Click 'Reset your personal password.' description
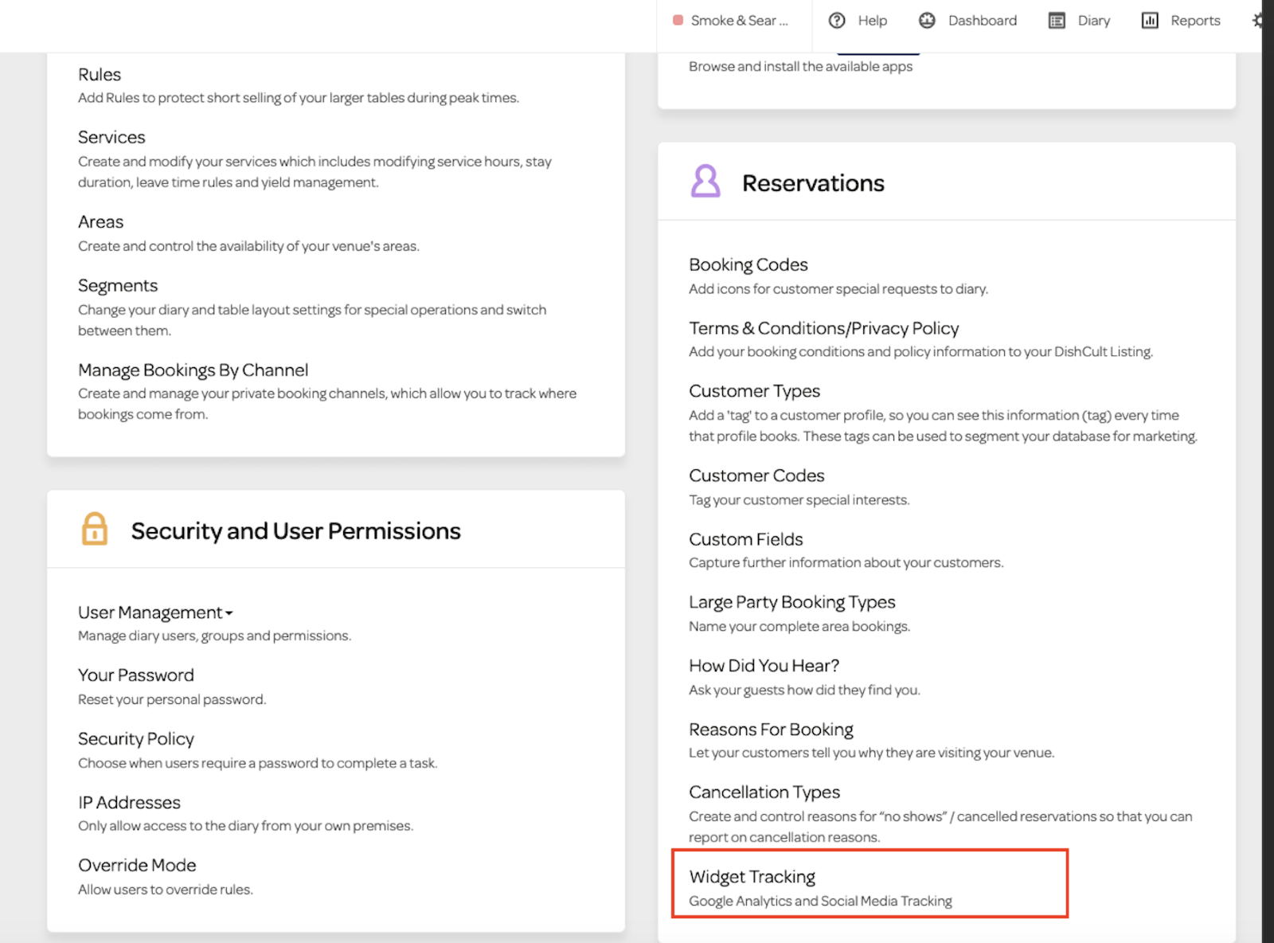Viewport: 1274px width, 943px height. click(x=172, y=700)
